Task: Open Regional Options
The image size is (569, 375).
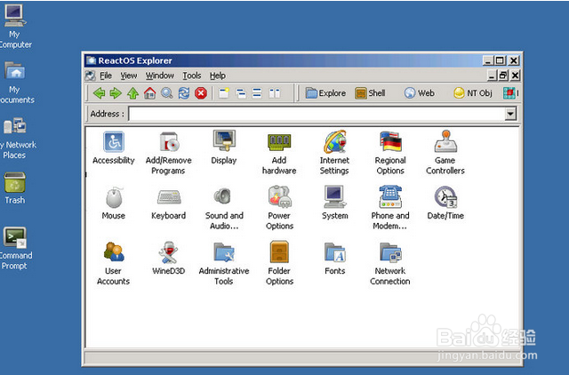Action: coord(390,153)
